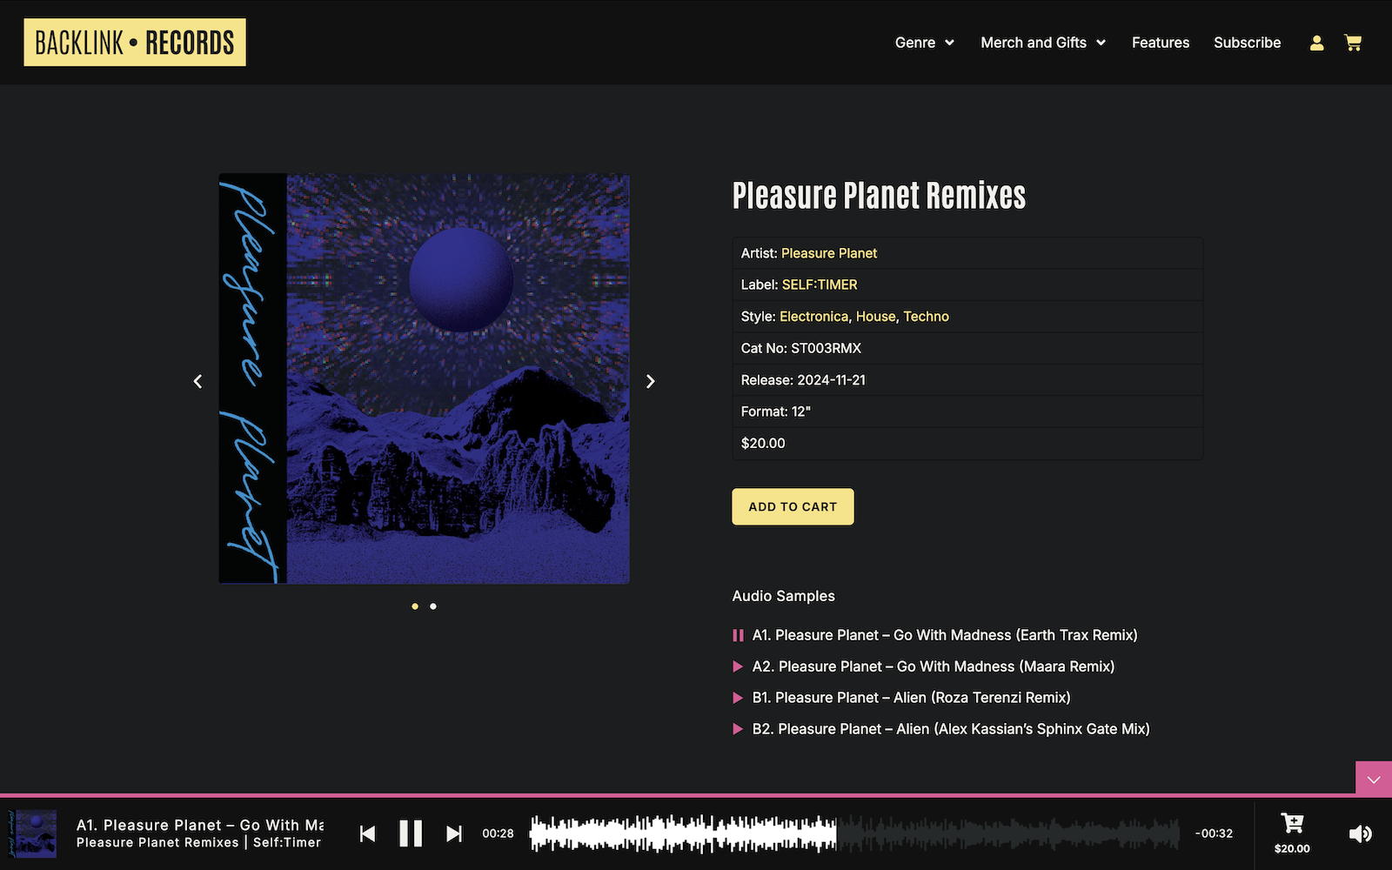Viewport: 1392px width, 870px height.
Task: Open the SELF:TIMER label link
Action: pyautogui.click(x=820, y=284)
